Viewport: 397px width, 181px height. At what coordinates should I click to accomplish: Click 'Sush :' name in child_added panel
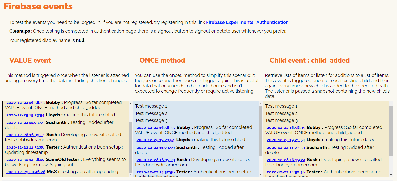pyautogui.click(x=313, y=160)
